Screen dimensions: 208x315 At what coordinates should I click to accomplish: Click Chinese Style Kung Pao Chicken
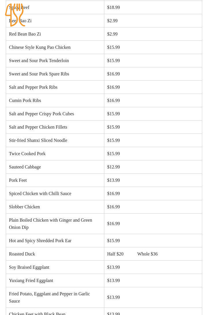tap(40, 47)
